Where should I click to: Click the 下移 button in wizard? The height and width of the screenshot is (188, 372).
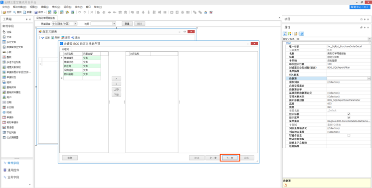tap(116, 95)
